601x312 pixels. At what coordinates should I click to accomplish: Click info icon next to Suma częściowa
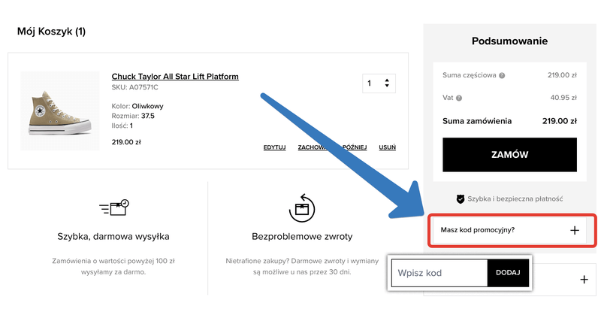(502, 75)
